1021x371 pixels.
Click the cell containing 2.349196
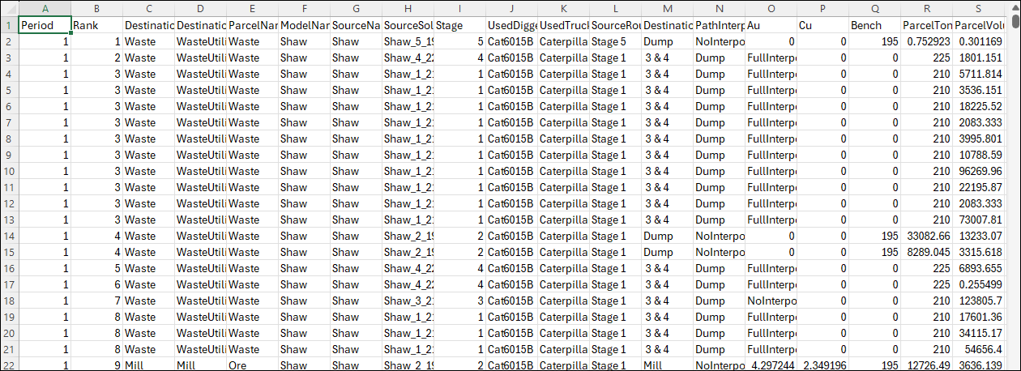(x=822, y=365)
